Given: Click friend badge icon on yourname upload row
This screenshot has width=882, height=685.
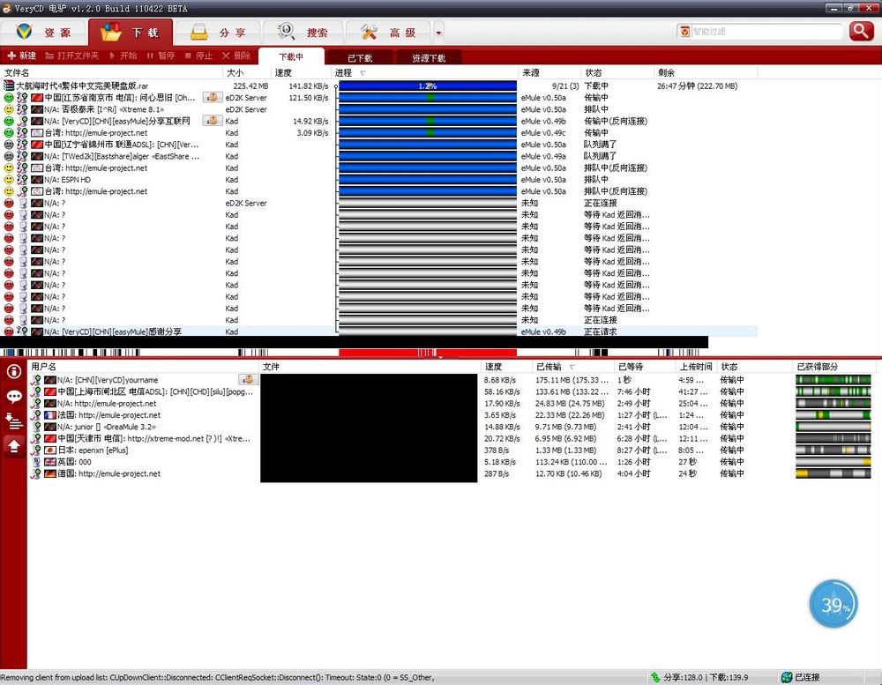Looking at the screenshot, I should point(248,380).
